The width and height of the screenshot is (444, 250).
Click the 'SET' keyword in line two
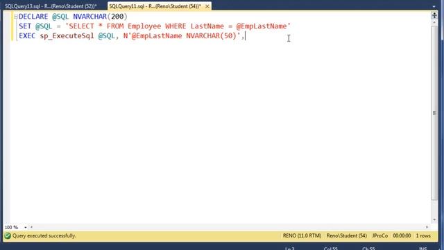(25, 26)
